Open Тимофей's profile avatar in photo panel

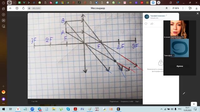(x=147, y=16)
